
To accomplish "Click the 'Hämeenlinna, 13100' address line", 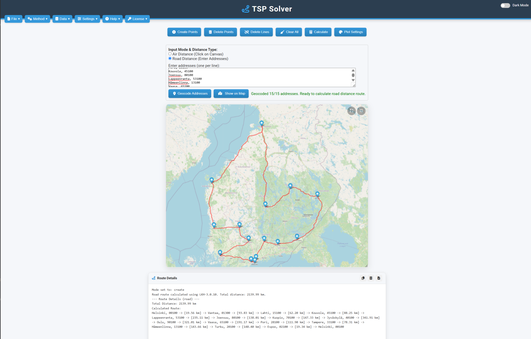I will click(x=184, y=83).
